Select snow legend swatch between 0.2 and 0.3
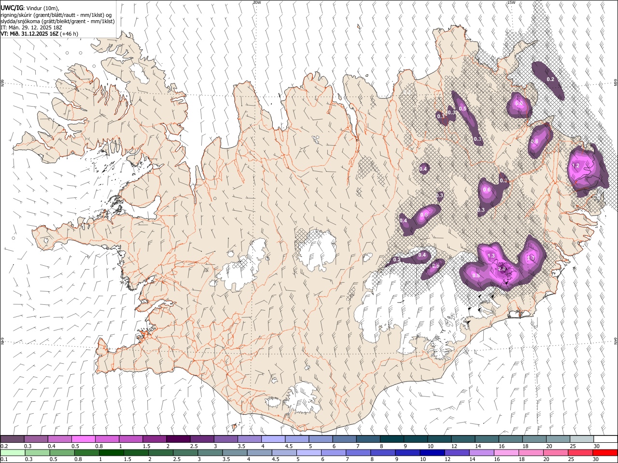Image resolution: width=618 pixels, height=463 pixels. pyautogui.click(x=12, y=439)
